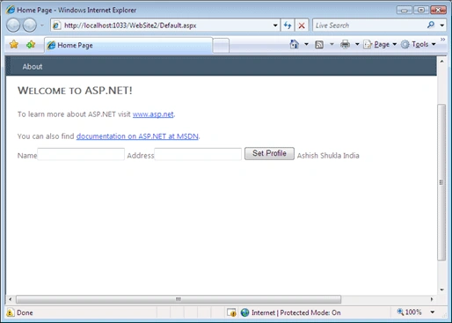The width and height of the screenshot is (452, 323).
Task: Click the RSS Feeds toolbar icon
Action: 319,45
